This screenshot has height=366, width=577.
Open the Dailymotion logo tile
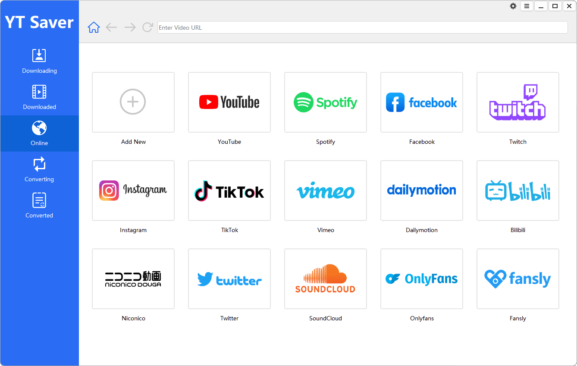click(x=422, y=191)
